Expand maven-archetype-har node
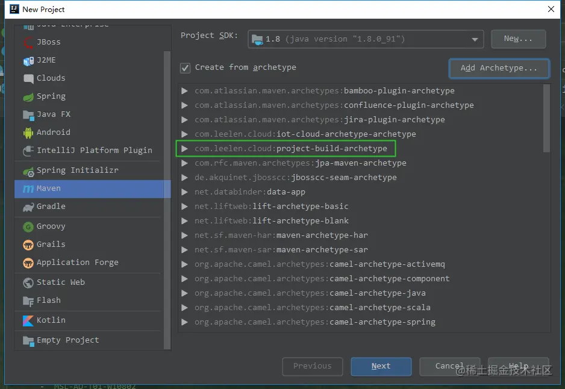The width and height of the screenshot is (565, 389). [x=184, y=235]
